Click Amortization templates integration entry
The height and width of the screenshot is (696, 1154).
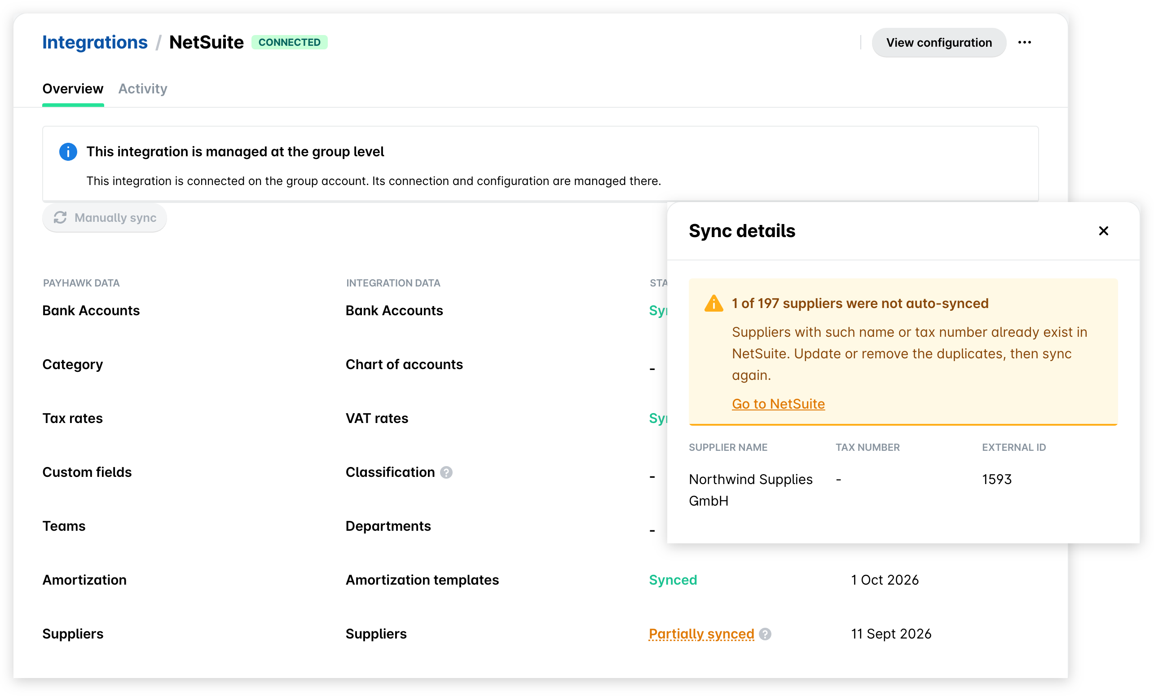click(x=423, y=580)
